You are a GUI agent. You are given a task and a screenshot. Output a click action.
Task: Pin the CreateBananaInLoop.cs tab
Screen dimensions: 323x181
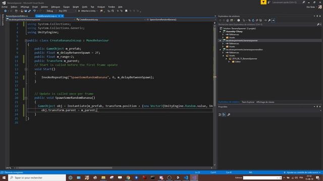[x=59, y=16]
